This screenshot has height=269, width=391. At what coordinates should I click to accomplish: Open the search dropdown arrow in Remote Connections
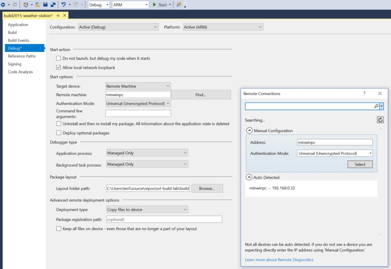pyautogui.click(x=381, y=106)
